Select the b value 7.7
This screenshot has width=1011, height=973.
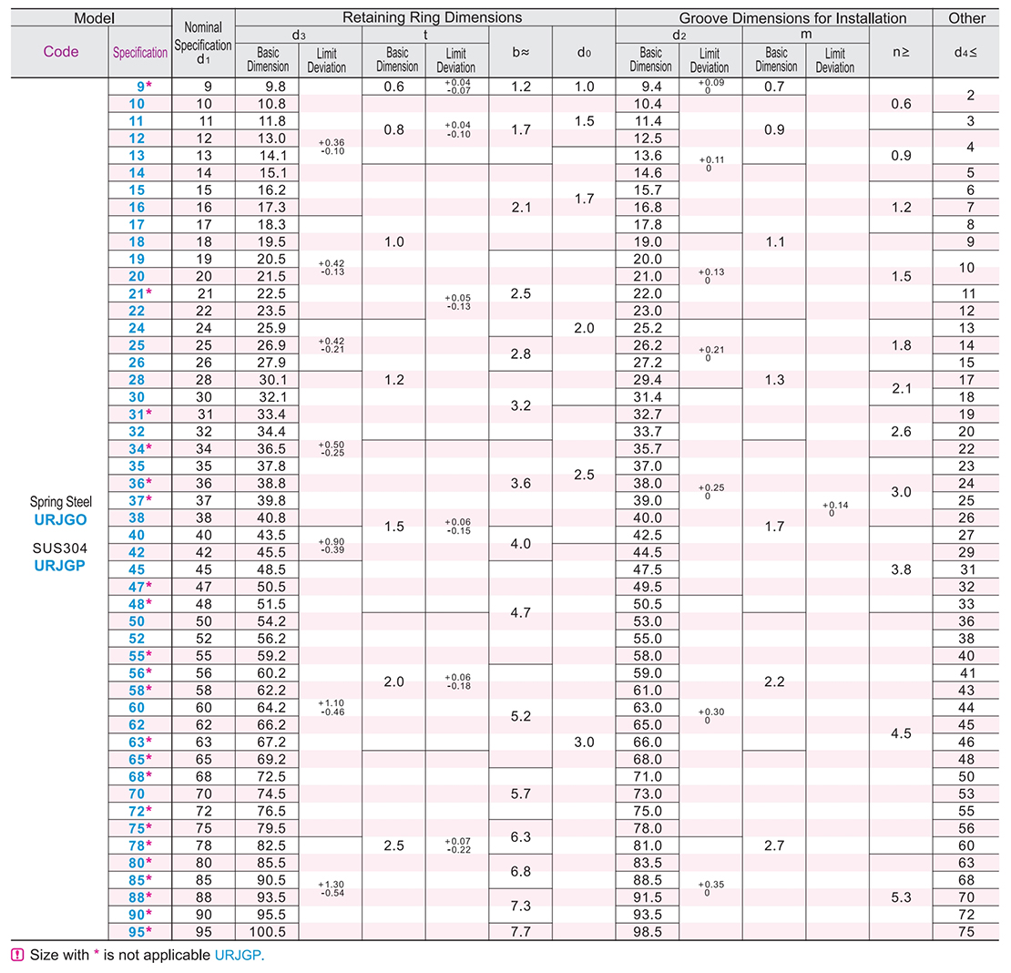[521, 932]
